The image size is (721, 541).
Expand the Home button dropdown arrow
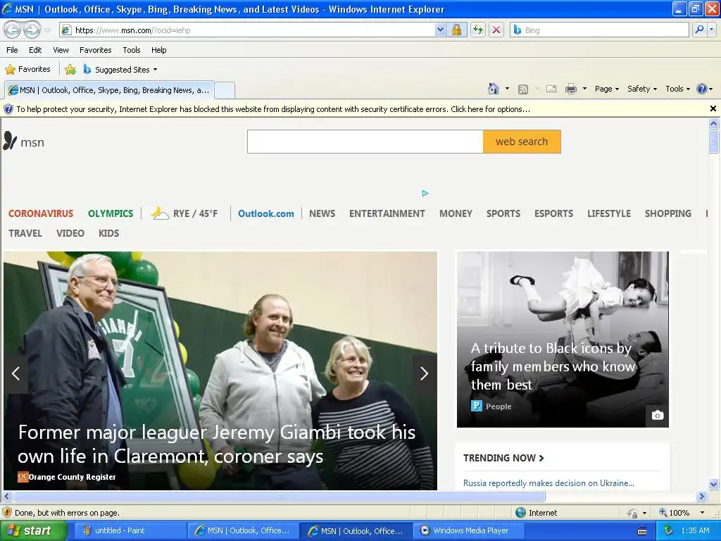click(x=507, y=89)
